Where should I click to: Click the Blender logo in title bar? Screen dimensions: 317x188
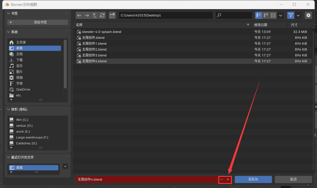[x=7, y=4]
